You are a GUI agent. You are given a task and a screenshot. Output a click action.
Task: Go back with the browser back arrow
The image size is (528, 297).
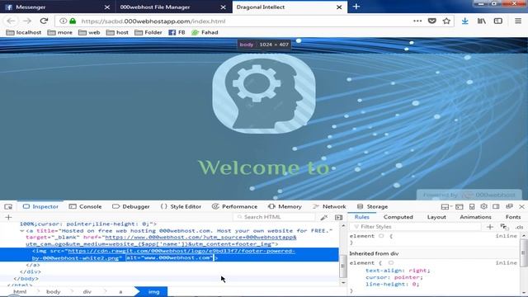11,21
